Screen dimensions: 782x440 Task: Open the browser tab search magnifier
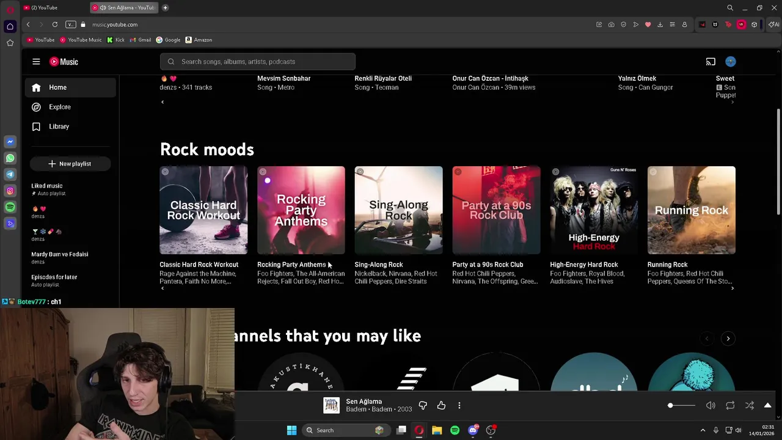tap(730, 8)
